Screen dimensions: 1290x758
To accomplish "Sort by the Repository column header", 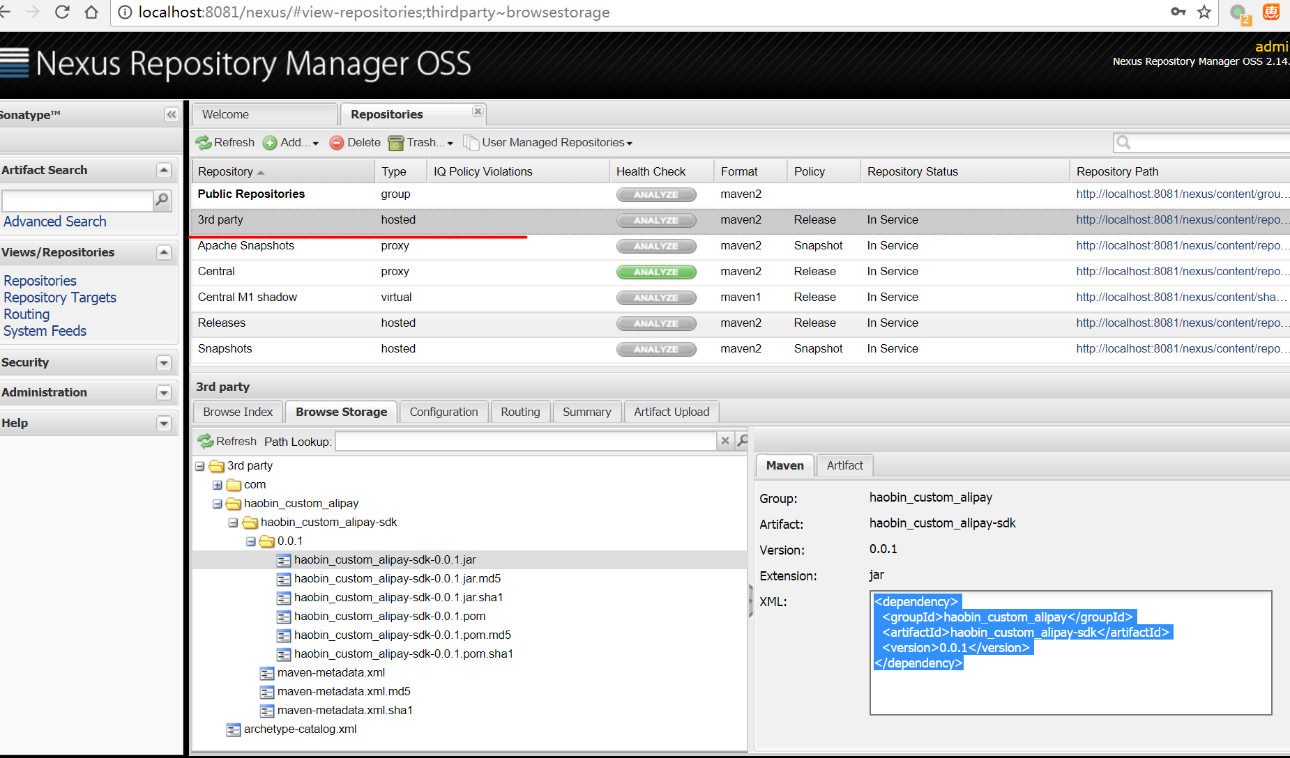I will click(283, 171).
